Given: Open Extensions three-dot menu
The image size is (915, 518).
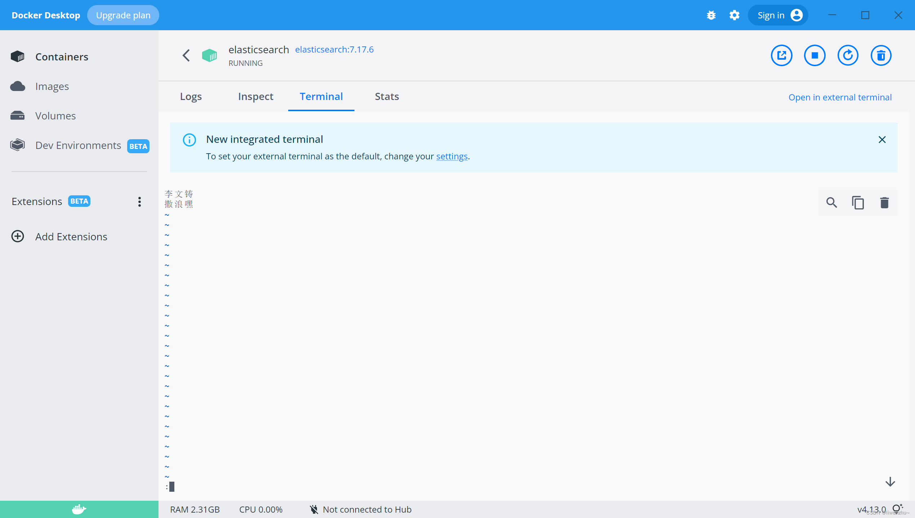Looking at the screenshot, I should (139, 201).
